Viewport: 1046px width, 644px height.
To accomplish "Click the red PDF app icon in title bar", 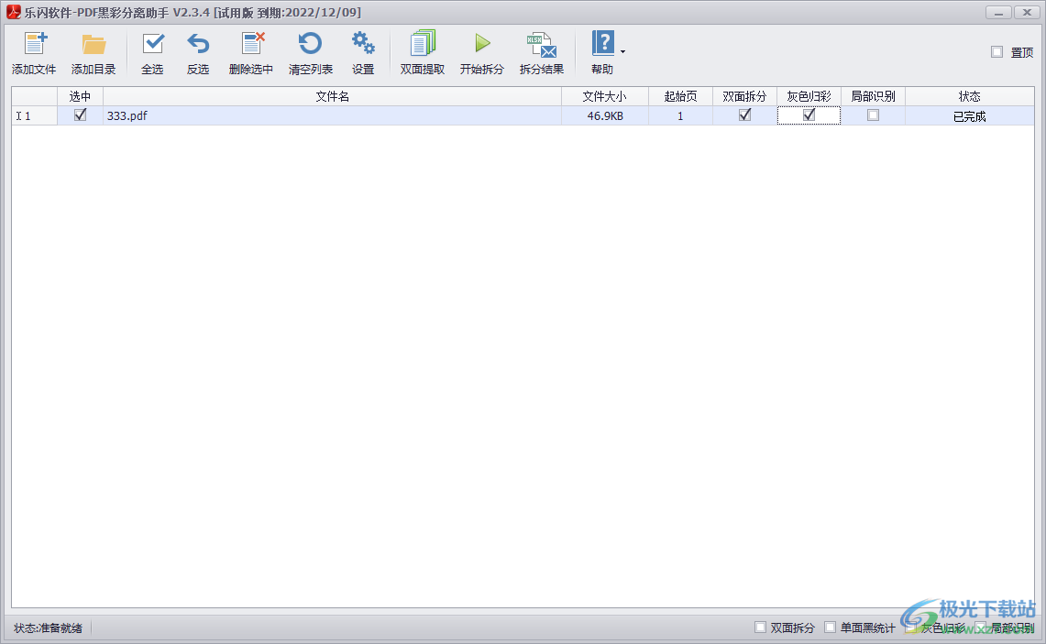I will pos(14,12).
